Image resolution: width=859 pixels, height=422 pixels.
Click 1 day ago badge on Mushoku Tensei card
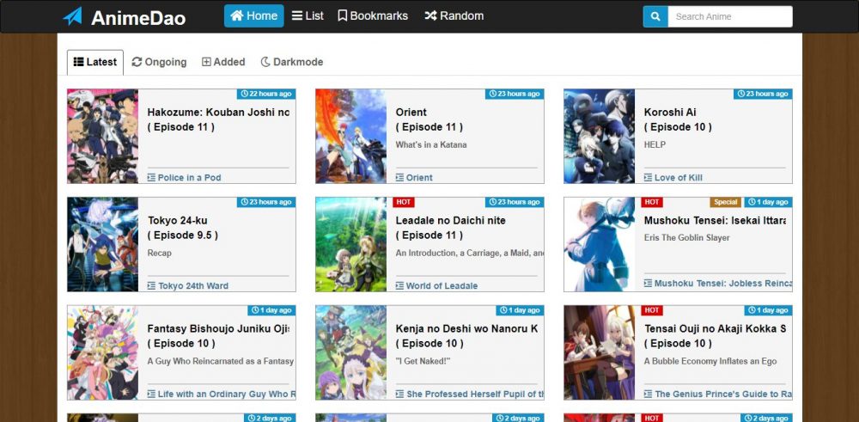pos(769,202)
